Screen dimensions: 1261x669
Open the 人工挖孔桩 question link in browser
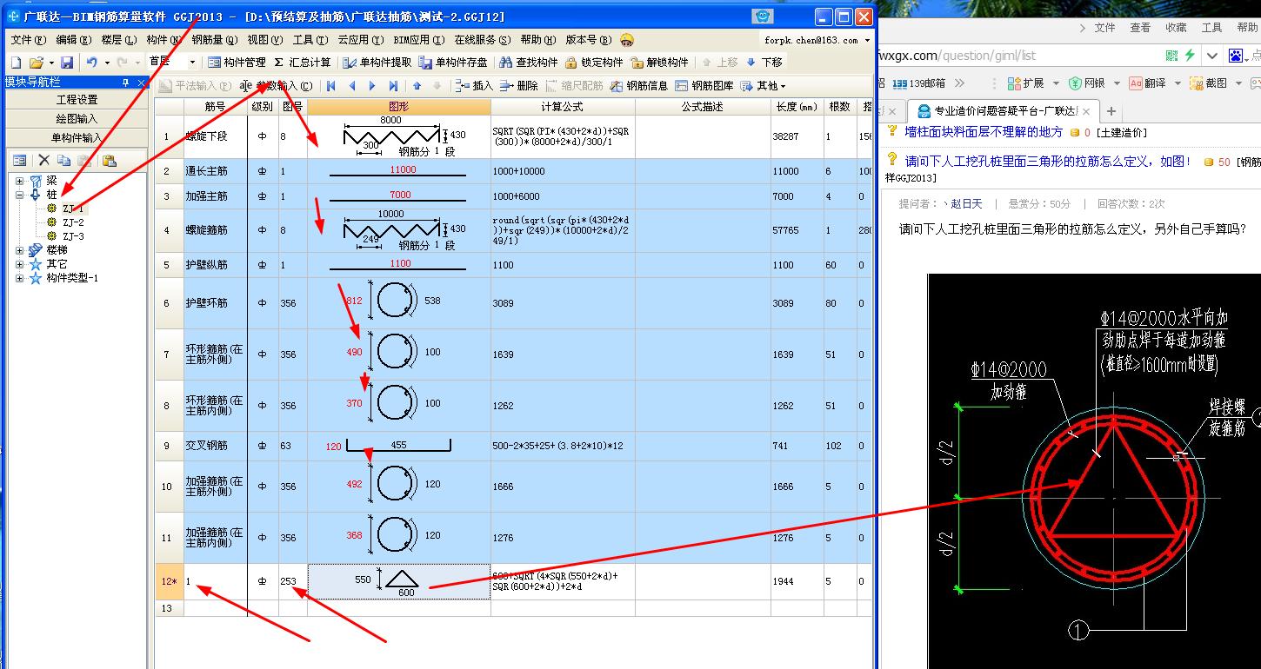click(x=1048, y=162)
